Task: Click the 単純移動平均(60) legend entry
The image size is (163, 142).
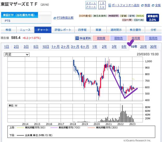Action: [x=31, y=127]
